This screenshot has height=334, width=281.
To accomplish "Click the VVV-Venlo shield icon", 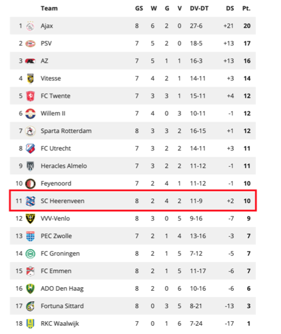I will 30,219.
